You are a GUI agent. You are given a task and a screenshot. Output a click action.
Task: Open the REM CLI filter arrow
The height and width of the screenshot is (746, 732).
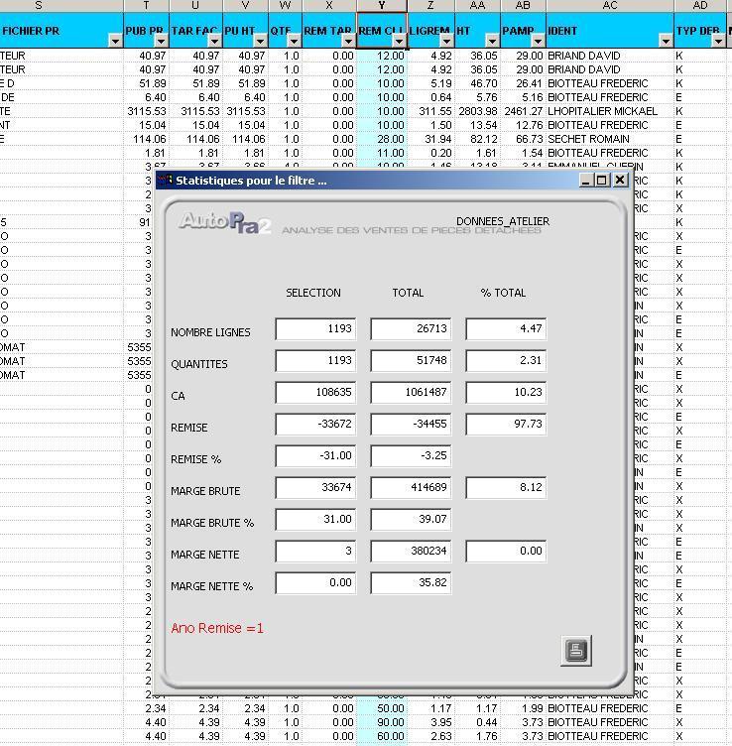[x=398, y=41]
